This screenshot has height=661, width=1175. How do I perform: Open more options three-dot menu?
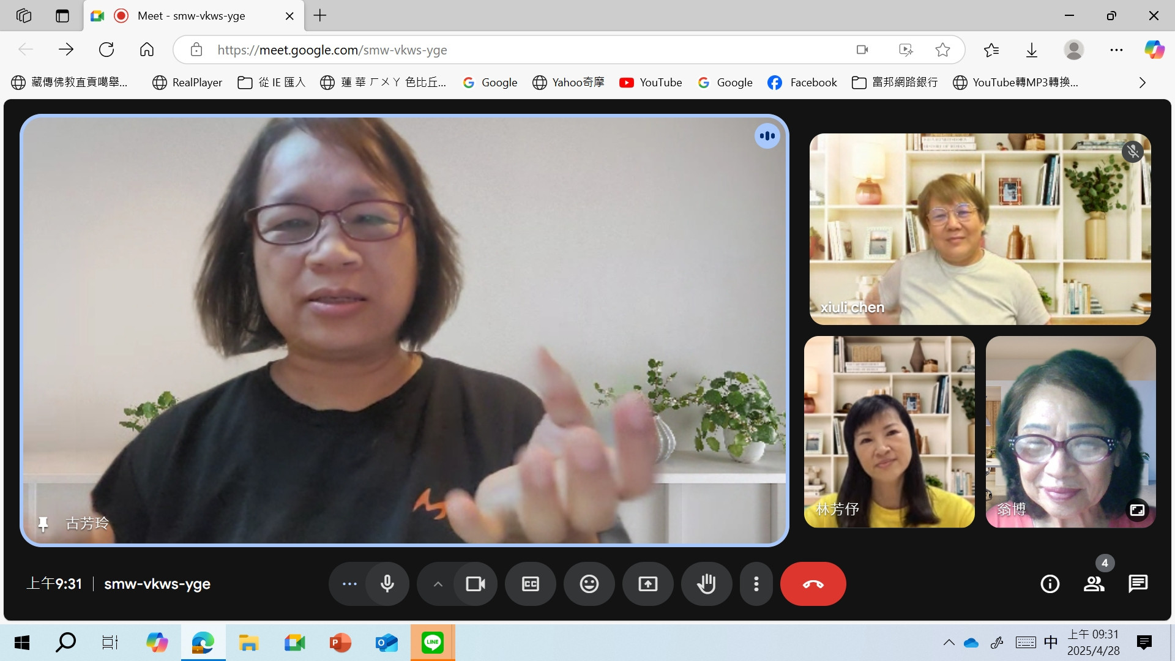point(756,584)
